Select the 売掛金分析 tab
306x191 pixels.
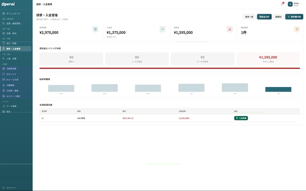point(264,17)
